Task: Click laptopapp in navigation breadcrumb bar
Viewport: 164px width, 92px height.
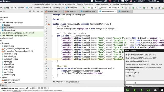Action: 58,8
